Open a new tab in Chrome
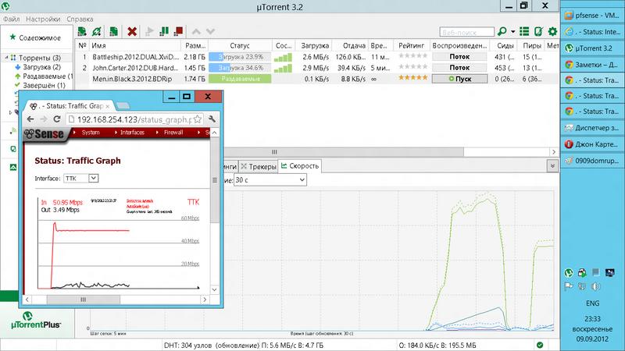The width and height of the screenshot is (625, 351). [x=123, y=106]
